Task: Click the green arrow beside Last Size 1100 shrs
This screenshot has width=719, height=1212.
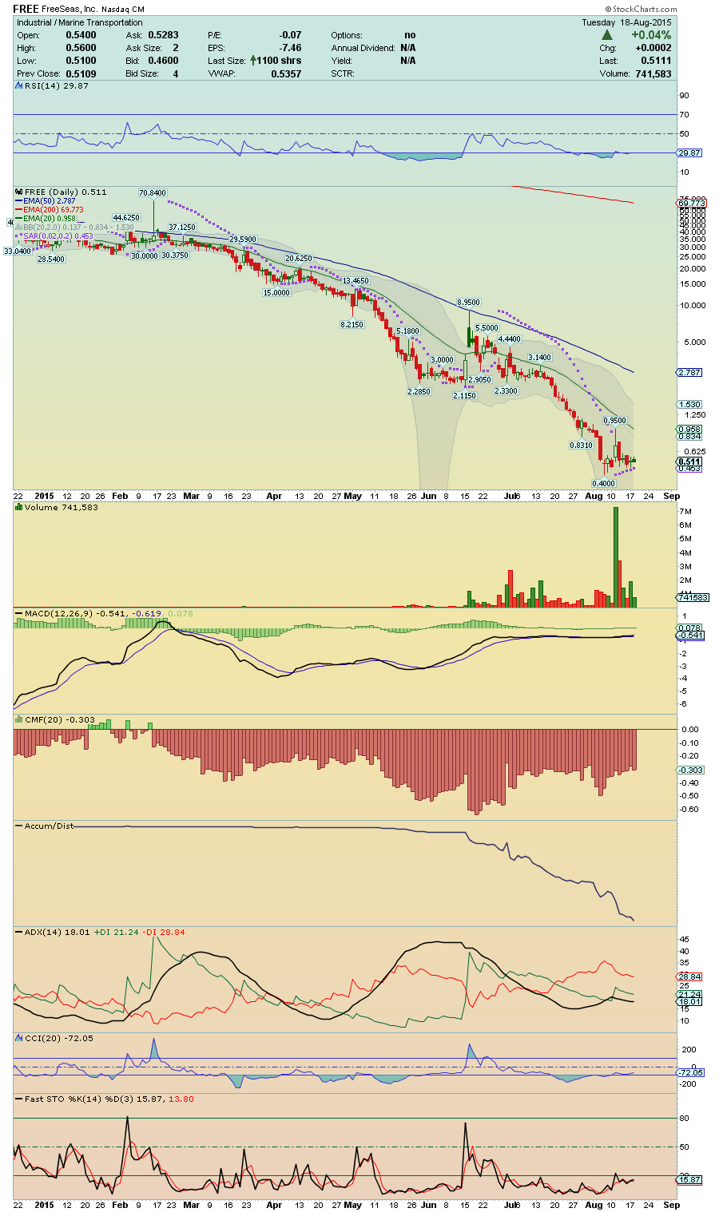Action: point(252,60)
